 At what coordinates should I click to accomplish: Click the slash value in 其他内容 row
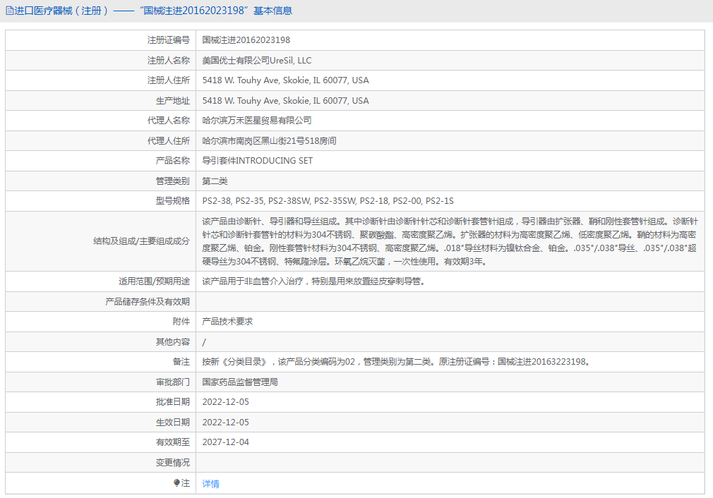click(204, 341)
